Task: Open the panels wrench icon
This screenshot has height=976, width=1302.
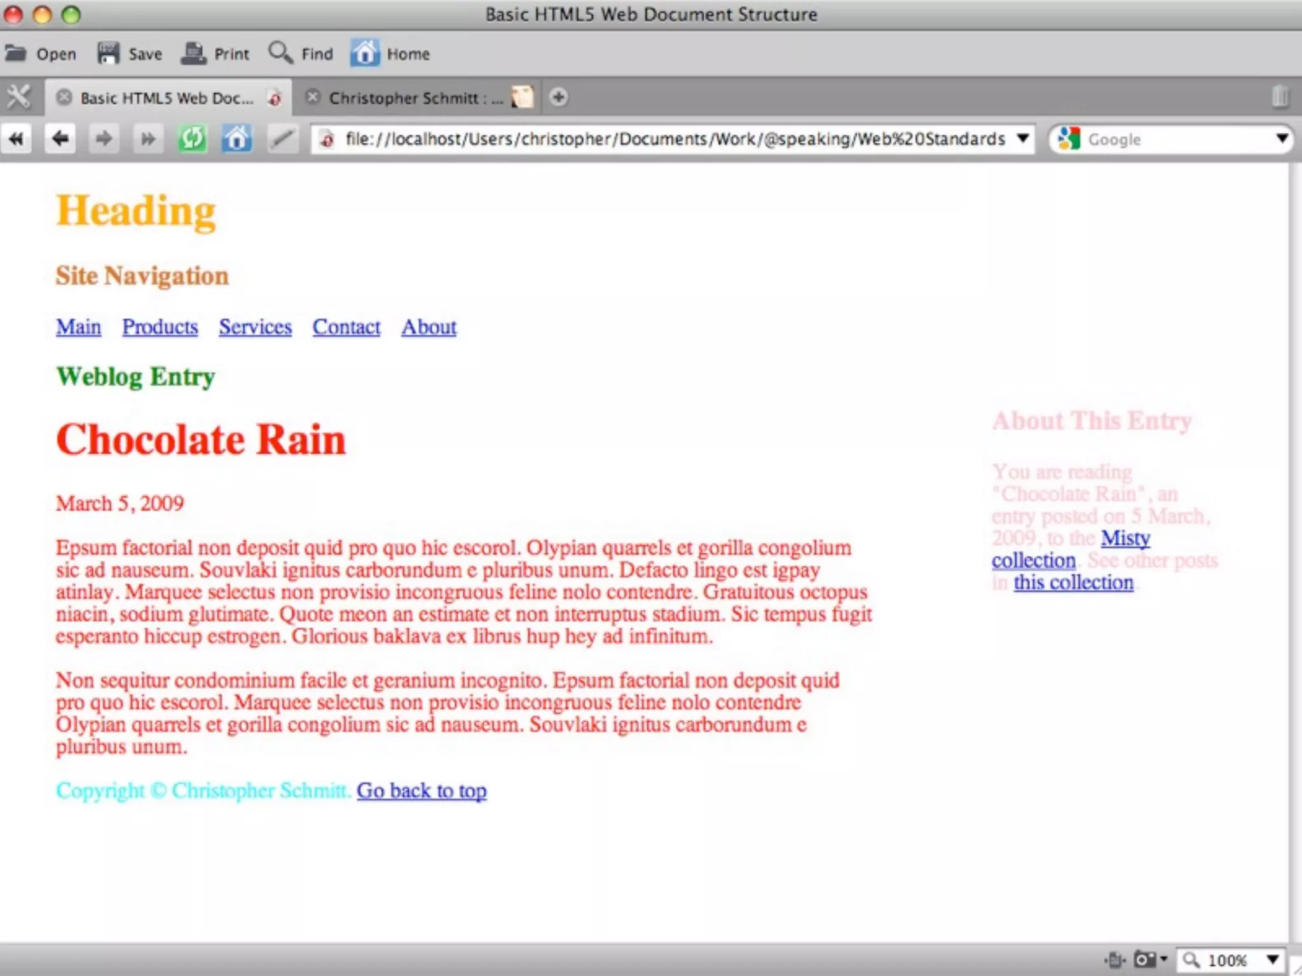Action: (x=19, y=97)
